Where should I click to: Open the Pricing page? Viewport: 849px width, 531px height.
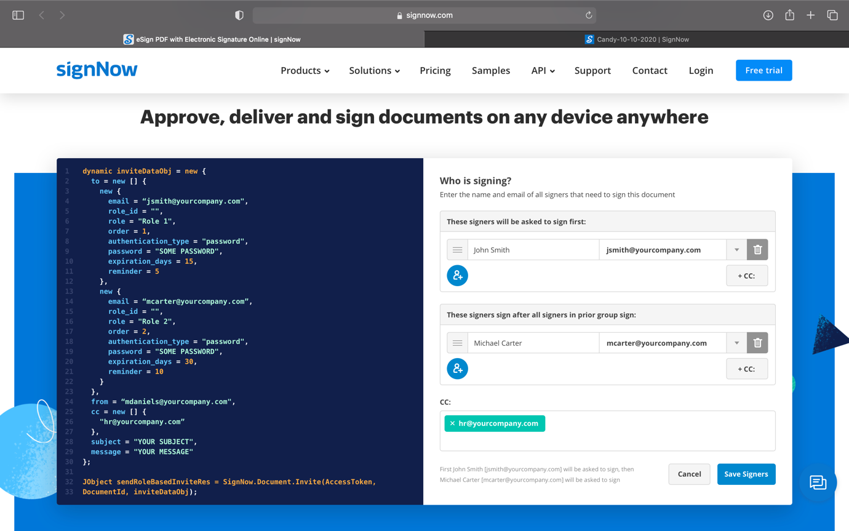[x=435, y=71]
